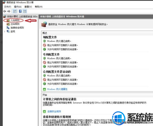Click red block icon under 公用配置文件是活动的
153x126 pixels.
(44, 80)
